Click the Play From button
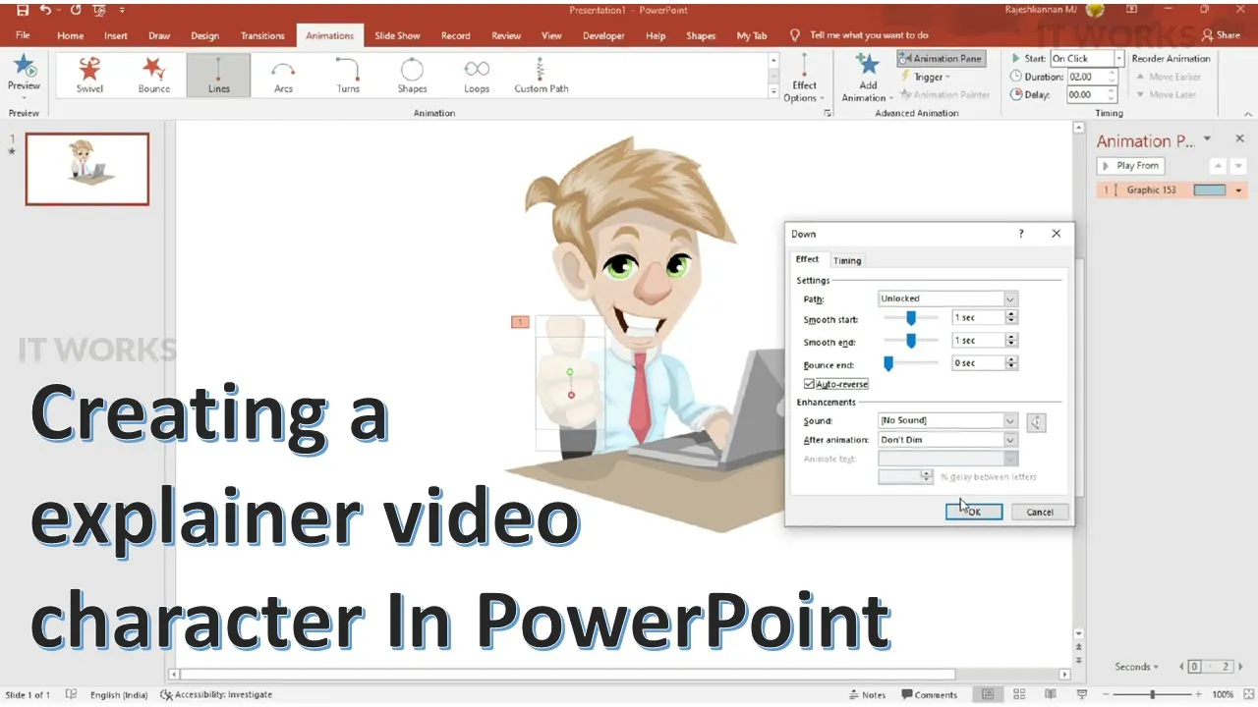1258x707 pixels. (1130, 166)
